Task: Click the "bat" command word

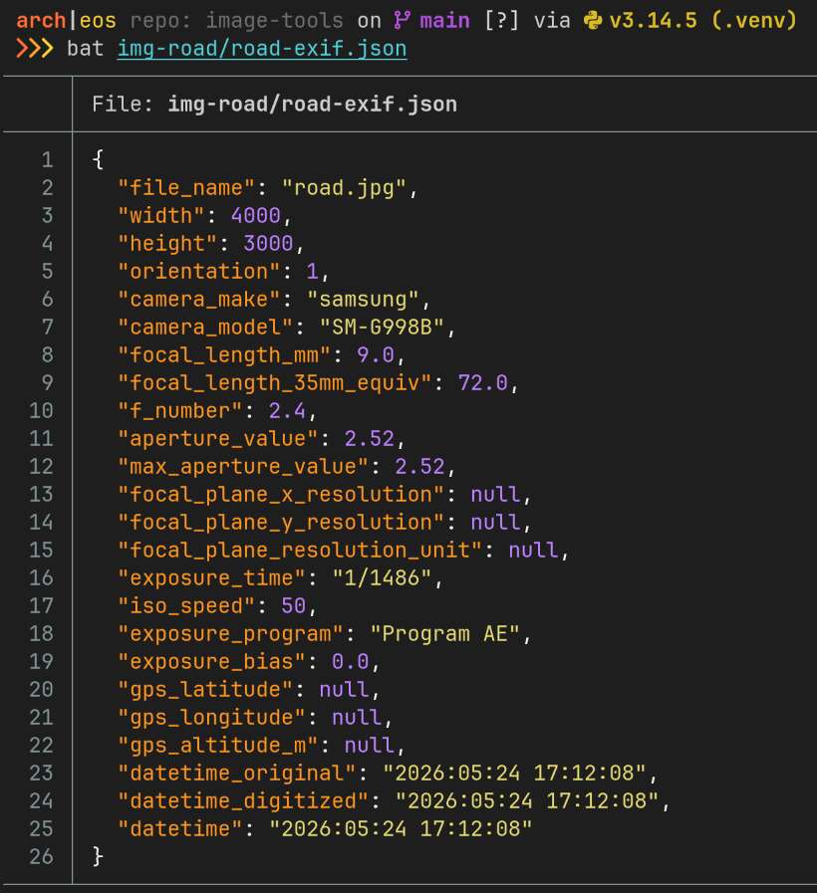Action: pos(85,49)
